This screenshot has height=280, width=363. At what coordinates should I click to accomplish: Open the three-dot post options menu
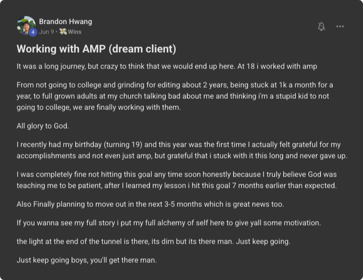pos(340,27)
